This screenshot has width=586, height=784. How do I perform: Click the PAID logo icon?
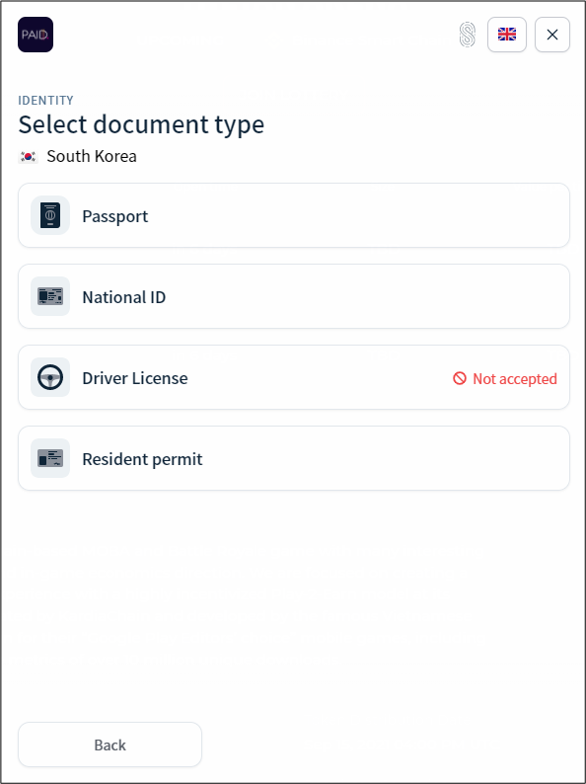(36, 35)
